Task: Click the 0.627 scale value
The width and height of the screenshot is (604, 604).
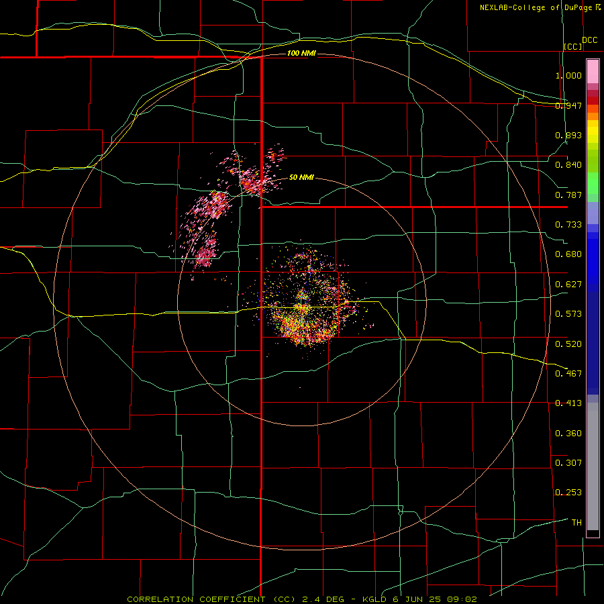Action: point(568,285)
